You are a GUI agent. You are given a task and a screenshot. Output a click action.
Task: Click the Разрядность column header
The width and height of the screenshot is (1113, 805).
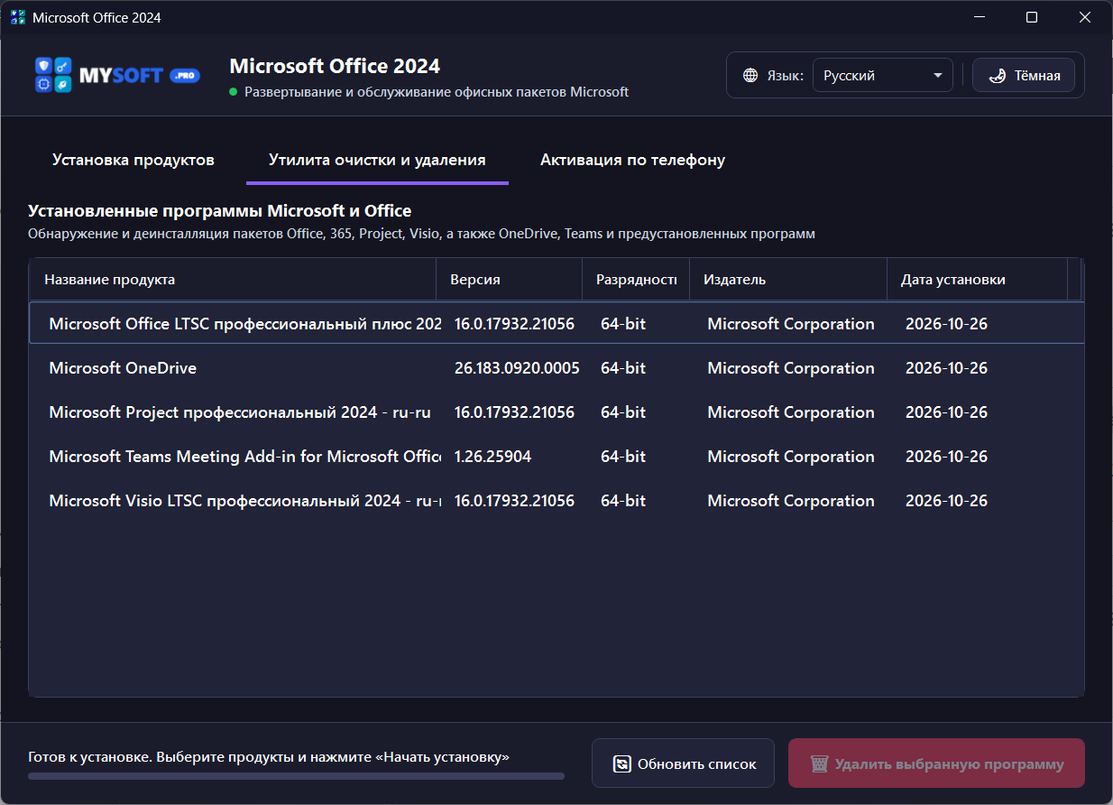point(636,280)
